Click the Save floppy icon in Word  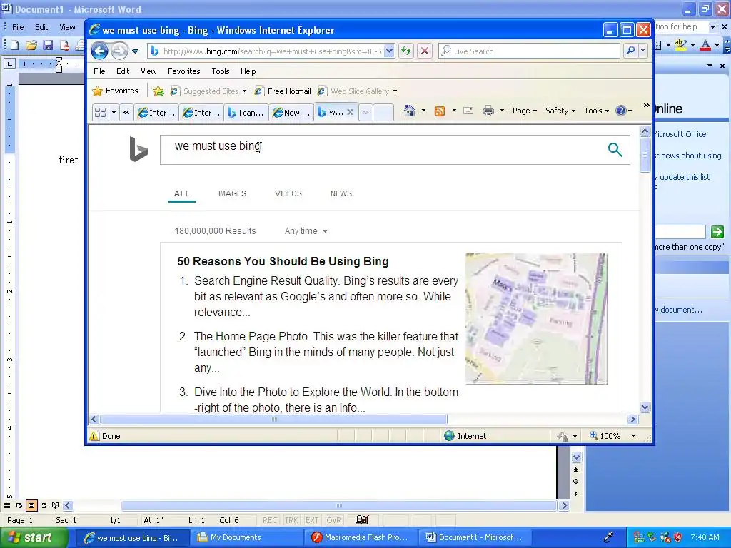point(48,45)
